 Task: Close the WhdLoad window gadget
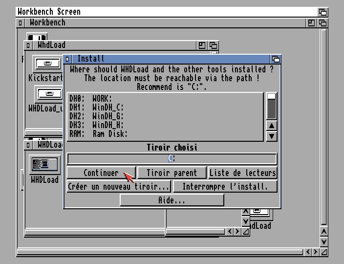28,45
